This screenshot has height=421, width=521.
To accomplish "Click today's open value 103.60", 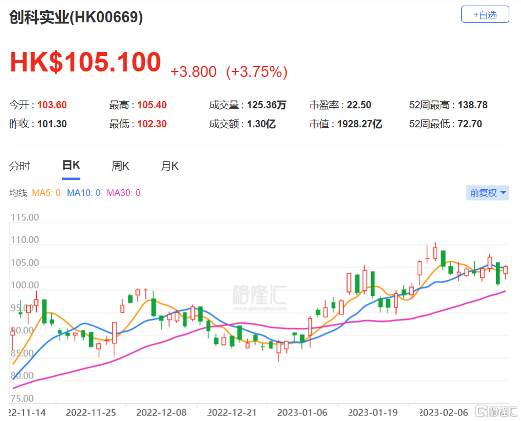I will click(x=52, y=105).
